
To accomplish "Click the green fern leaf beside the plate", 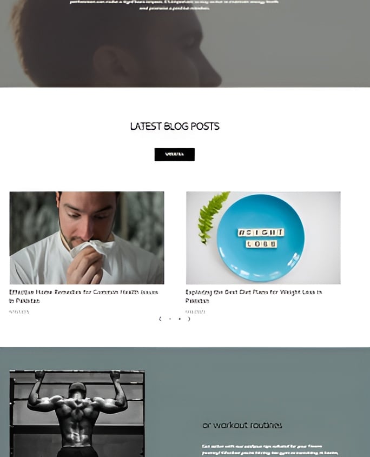I will coord(213,216).
